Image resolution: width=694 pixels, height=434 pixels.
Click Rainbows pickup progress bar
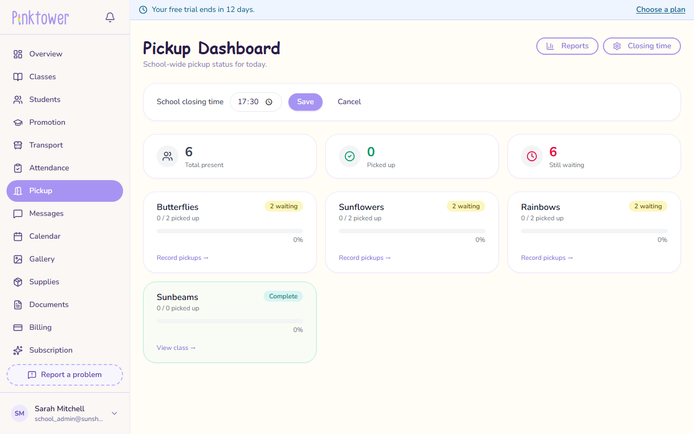tap(594, 231)
